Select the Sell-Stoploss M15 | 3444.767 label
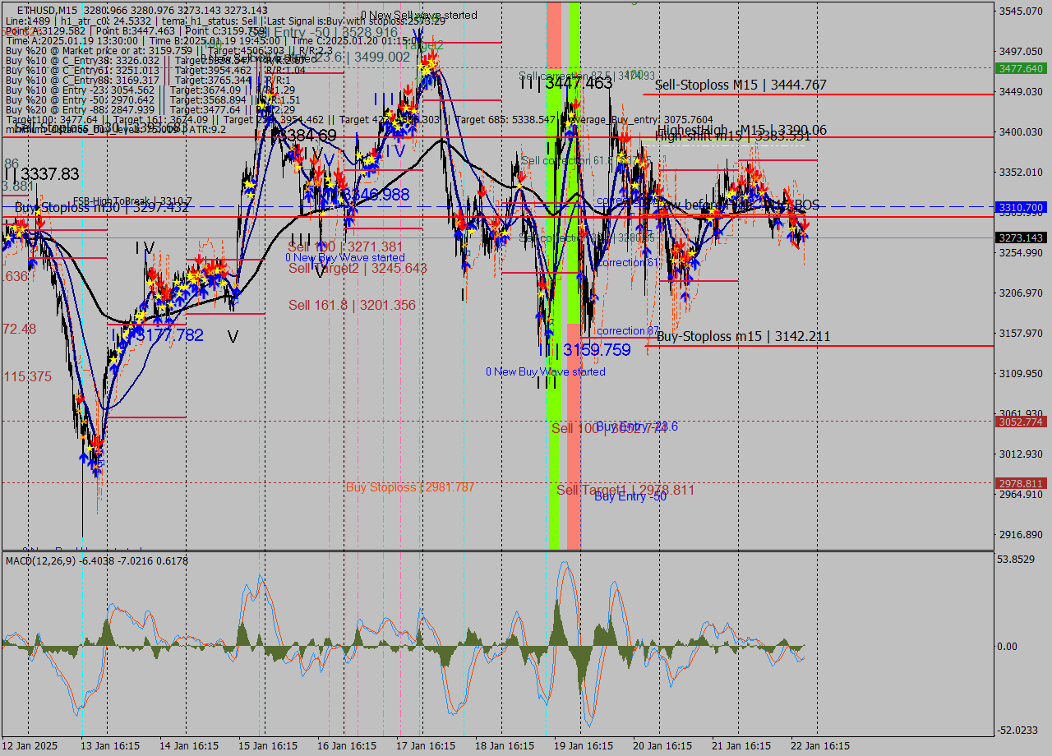 tap(741, 85)
